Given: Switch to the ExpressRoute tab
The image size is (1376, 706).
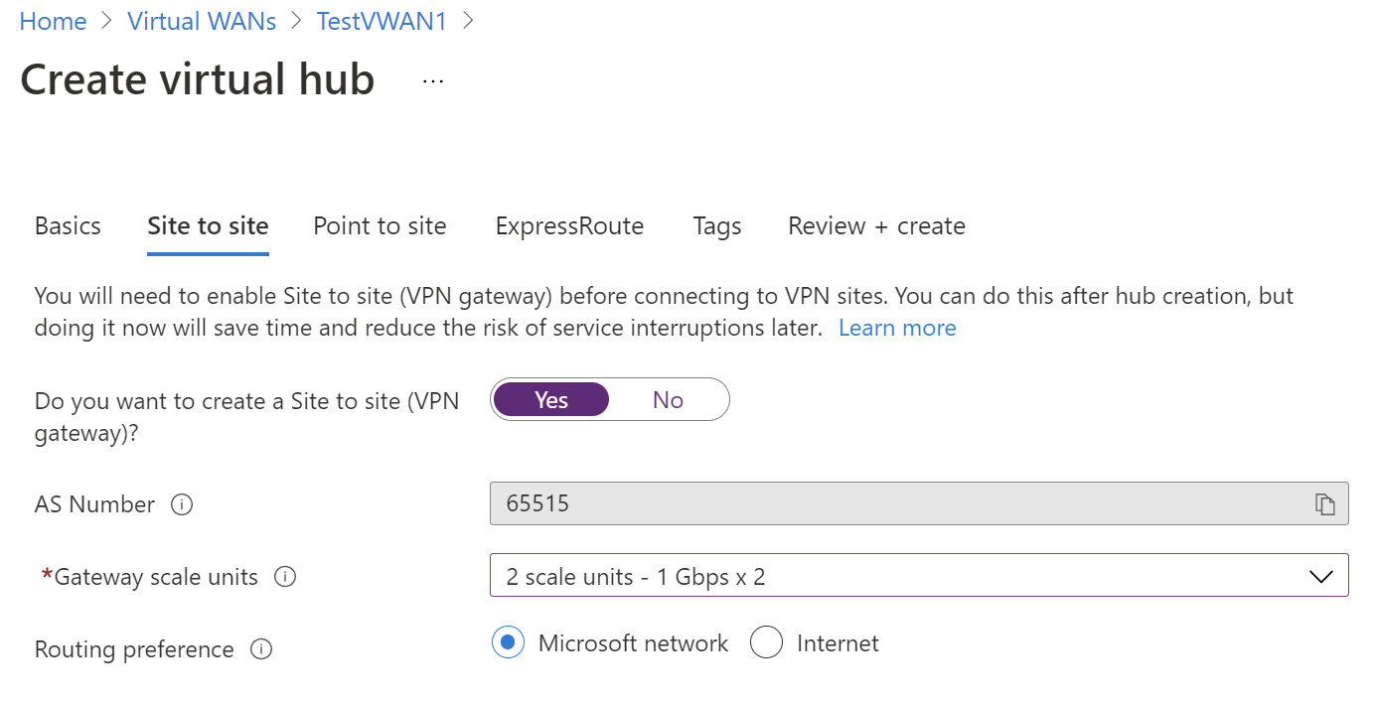Looking at the screenshot, I should tap(569, 226).
